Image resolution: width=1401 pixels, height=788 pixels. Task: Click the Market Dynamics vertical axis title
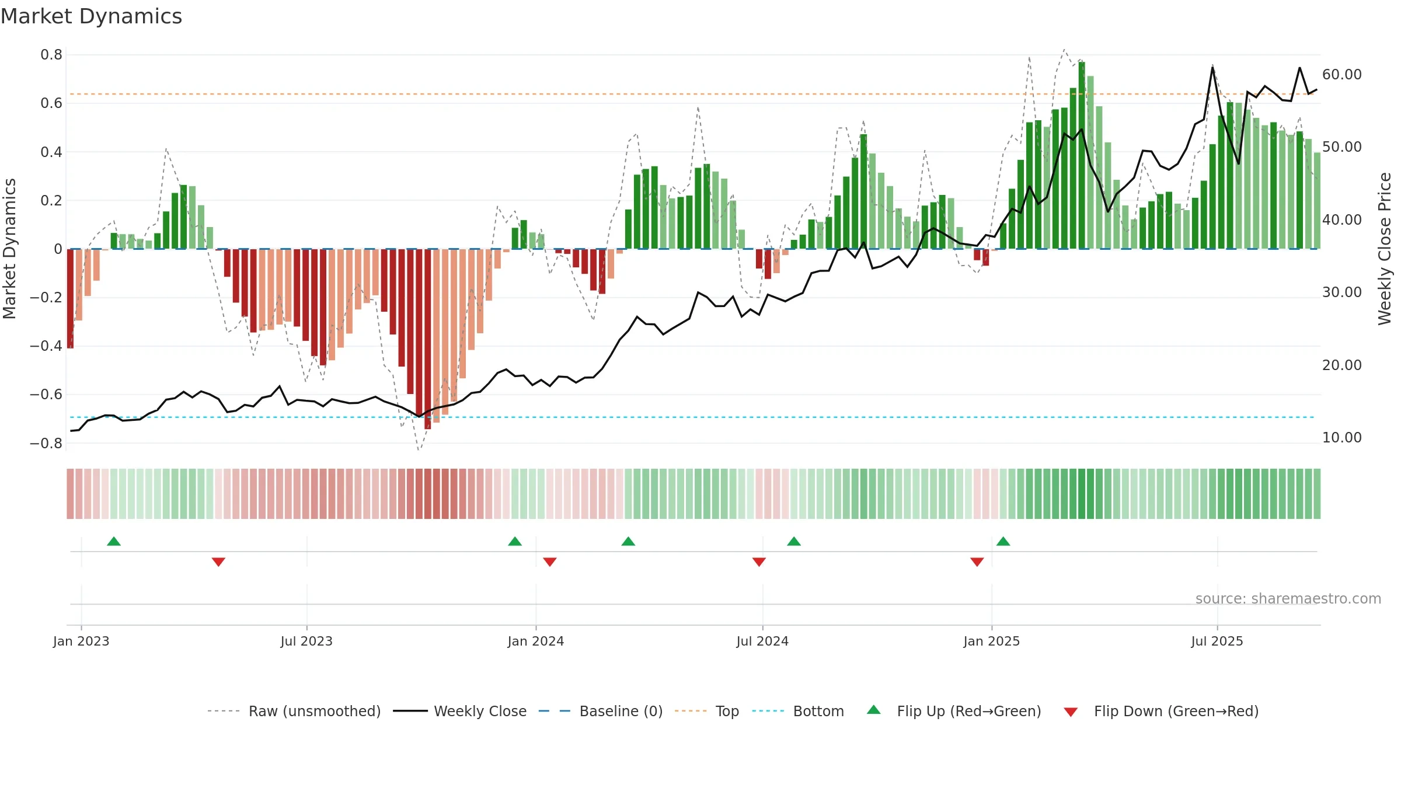[x=9, y=249]
